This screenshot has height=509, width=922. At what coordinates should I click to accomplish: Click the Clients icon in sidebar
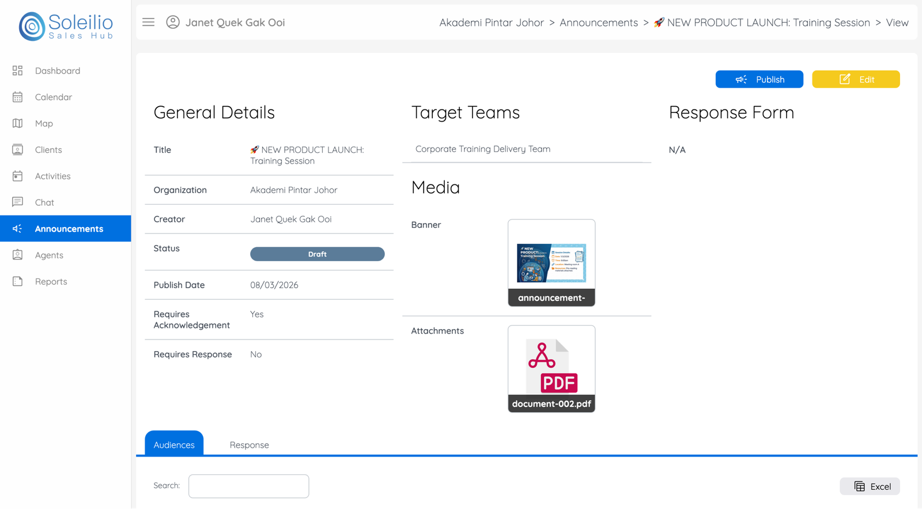coord(18,150)
